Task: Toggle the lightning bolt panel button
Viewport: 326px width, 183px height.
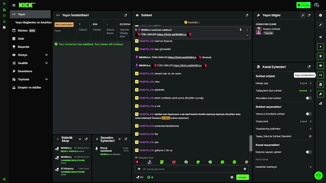Action: point(320,47)
